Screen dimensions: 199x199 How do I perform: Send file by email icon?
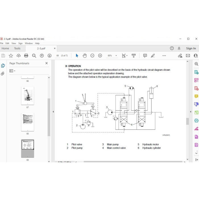188,56
